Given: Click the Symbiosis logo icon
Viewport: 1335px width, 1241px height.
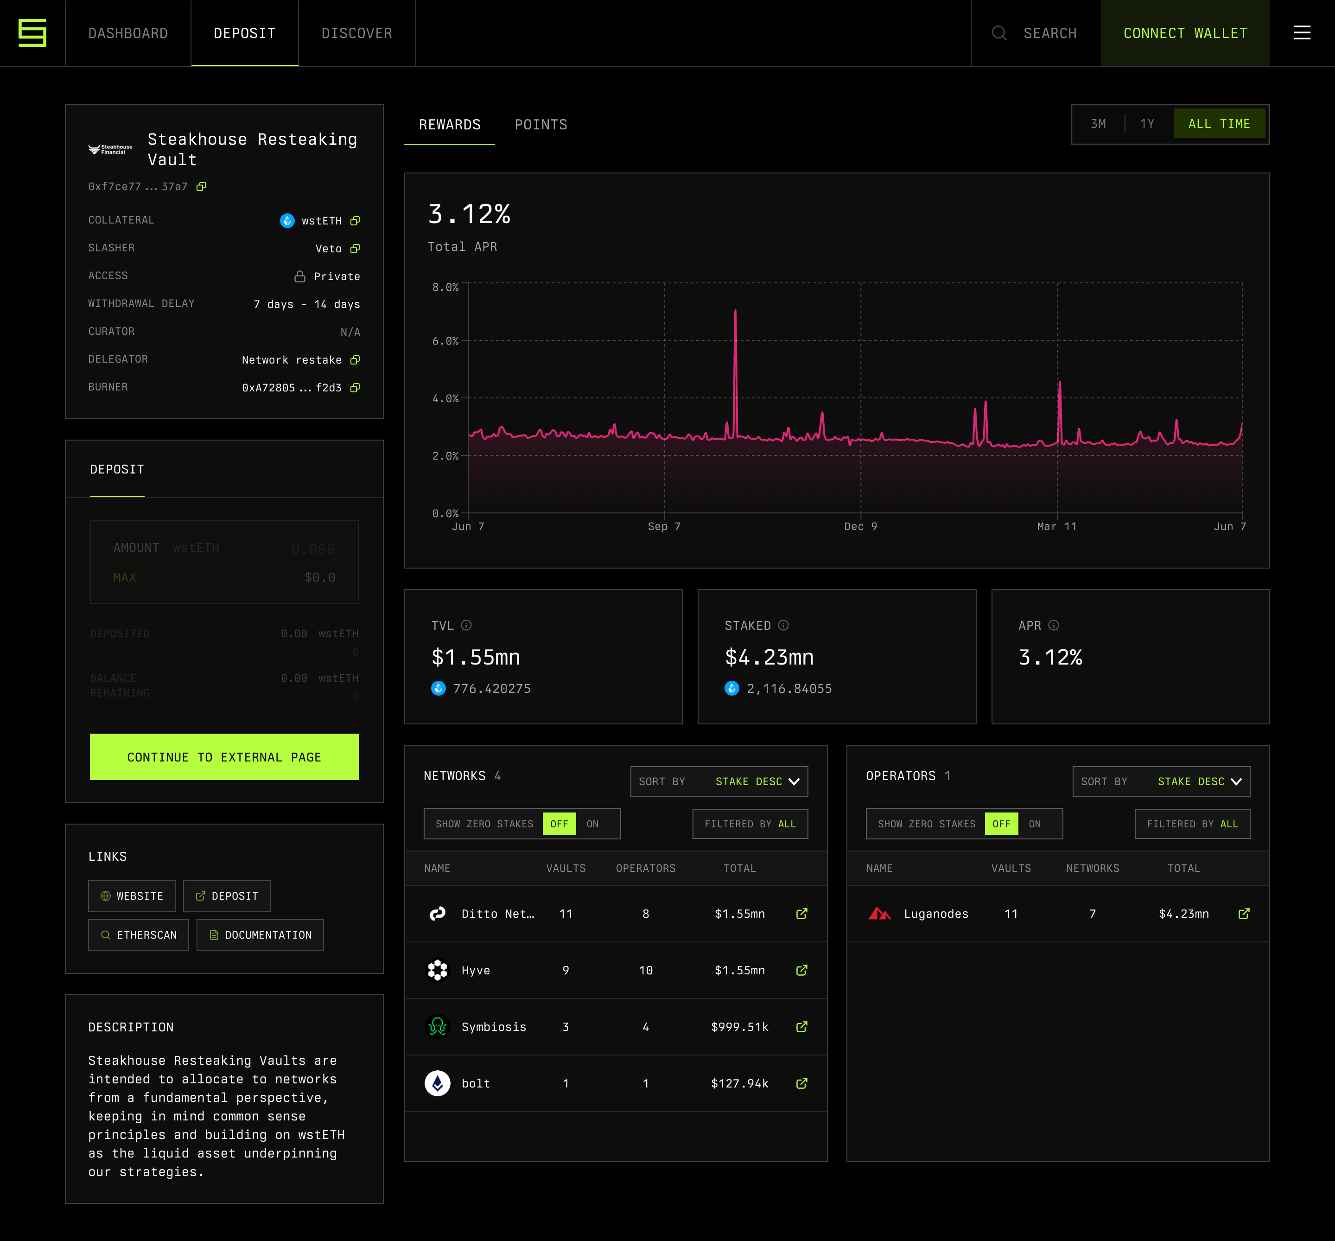Looking at the screenshot, I should [x=438, y=1027].
